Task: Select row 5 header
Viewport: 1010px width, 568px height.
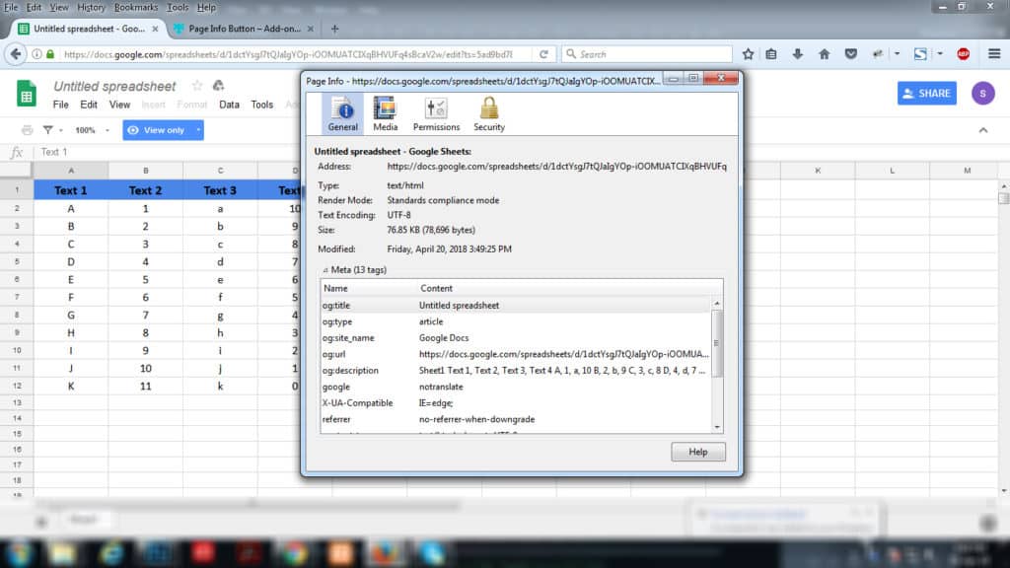Action: click(16, 261)
